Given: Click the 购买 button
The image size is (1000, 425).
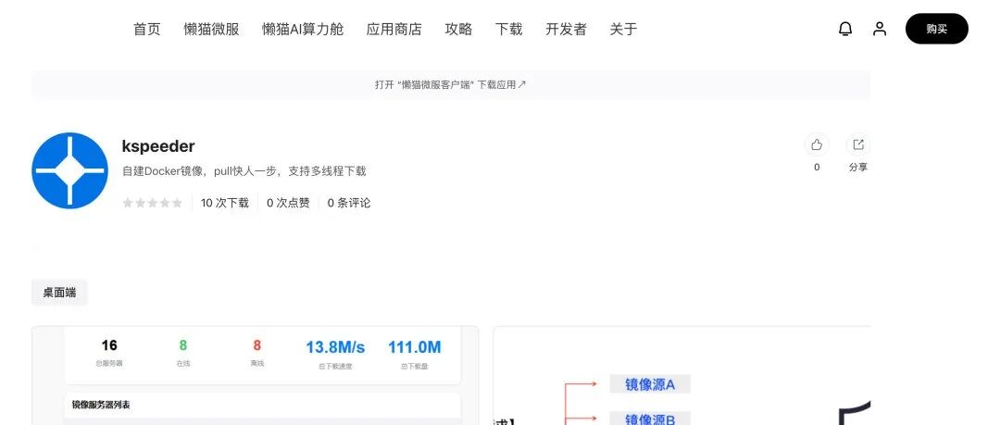Looking at the screenshot, I should coord(937,29).
